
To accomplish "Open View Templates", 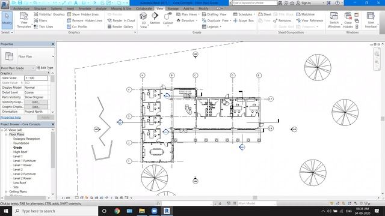I will (24, 20).
